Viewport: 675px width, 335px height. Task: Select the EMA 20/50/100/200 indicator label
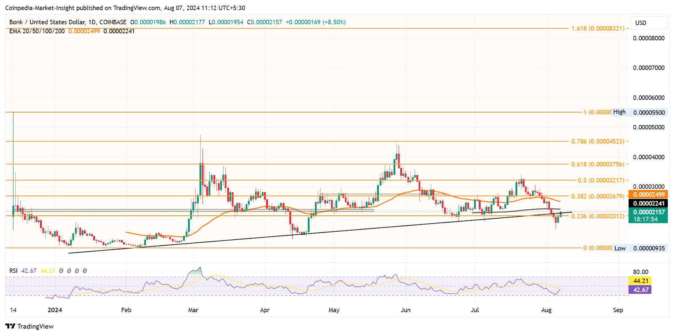tap(37, 31)
